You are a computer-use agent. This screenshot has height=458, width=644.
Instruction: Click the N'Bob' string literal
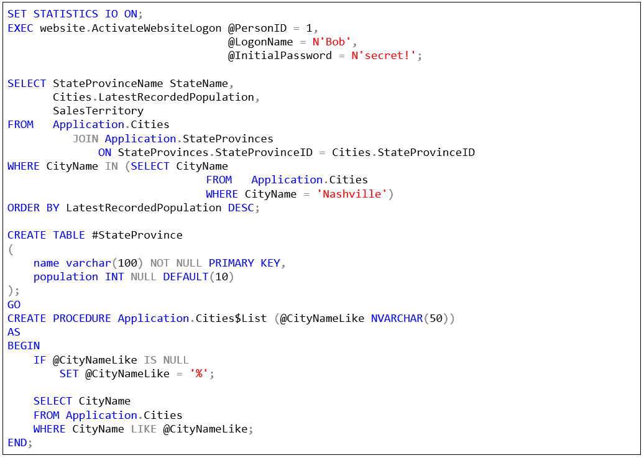pos(331,42)
